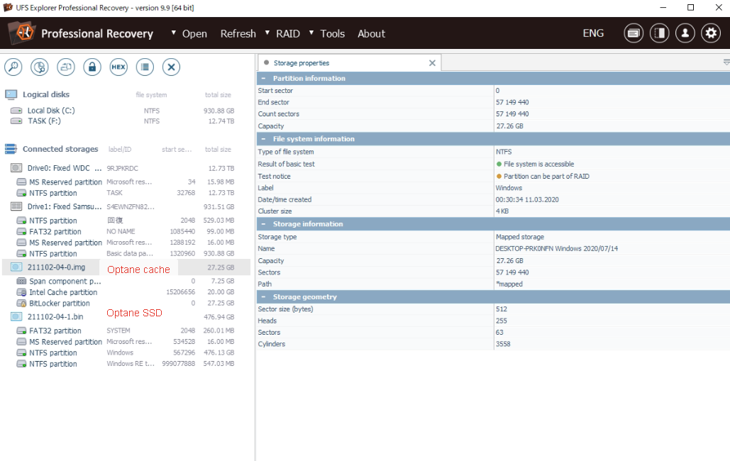Click the Intel Cache partition icon
Viewport: 730px width, 461px height.
click(x=21, y=292)
